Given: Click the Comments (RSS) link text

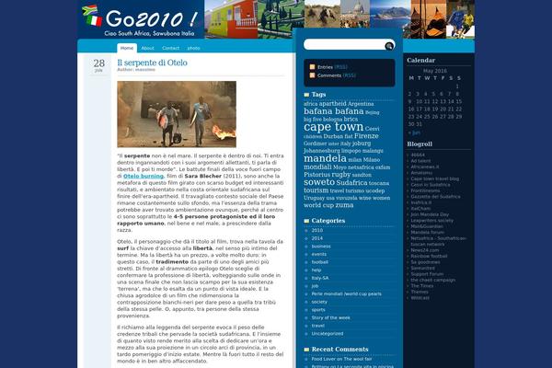Looking at the screenshot, I should pyautogui.click(x=337, y=75).
